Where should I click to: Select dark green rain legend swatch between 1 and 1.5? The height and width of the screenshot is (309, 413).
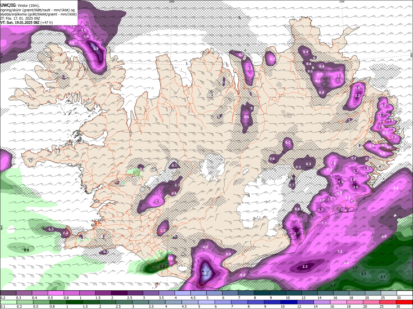click(x=74, y=302)
